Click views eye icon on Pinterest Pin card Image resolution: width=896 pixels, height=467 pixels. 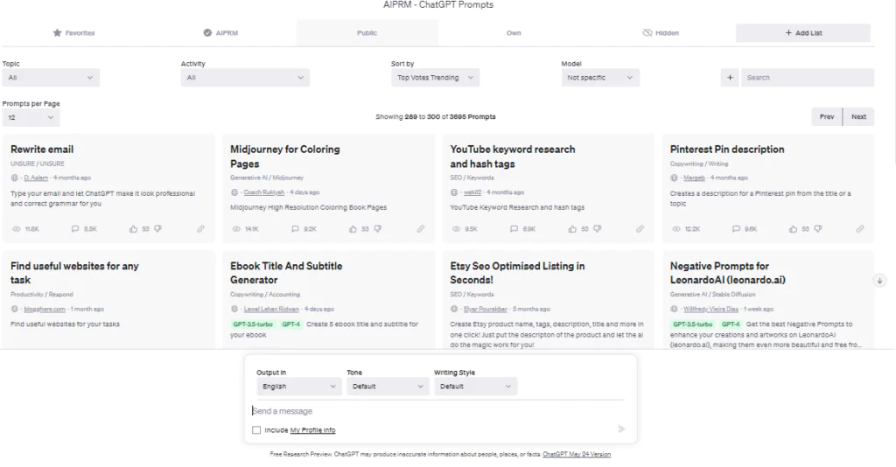pyautogui.click(x=676, y=229)
